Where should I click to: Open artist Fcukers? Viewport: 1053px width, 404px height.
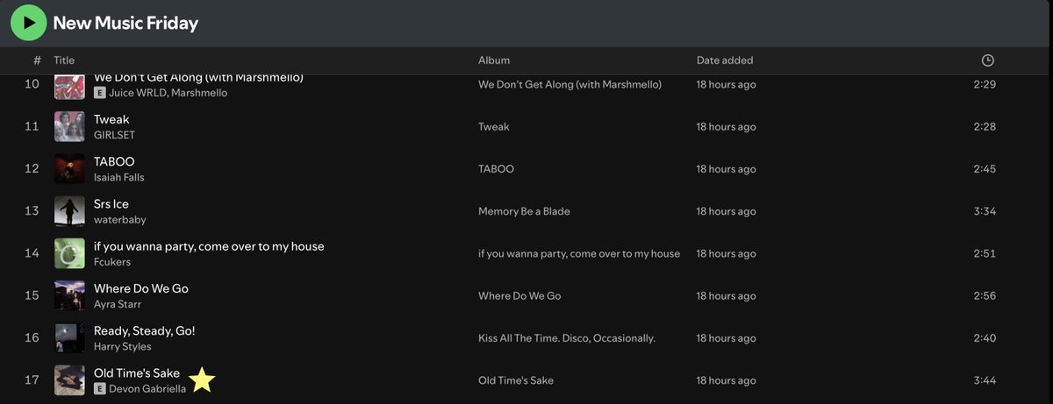click(x=111, y=262)
